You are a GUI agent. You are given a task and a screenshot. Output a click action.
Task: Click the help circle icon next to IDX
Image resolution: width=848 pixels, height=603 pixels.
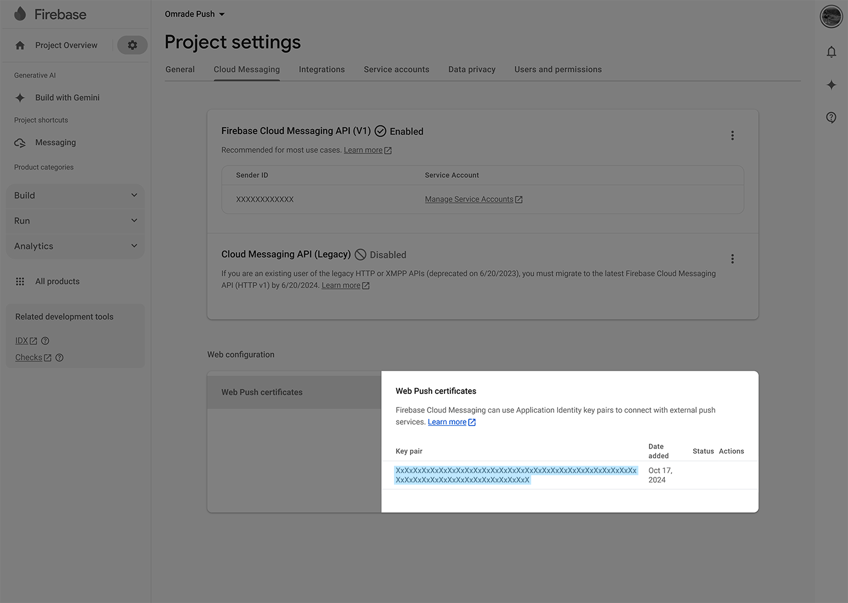(x=45, y=340)
